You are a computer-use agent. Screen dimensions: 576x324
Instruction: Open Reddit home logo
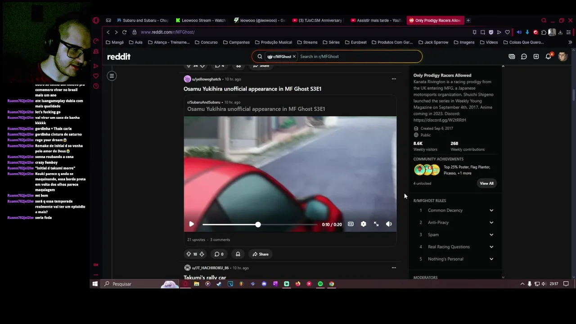[119, 56]
